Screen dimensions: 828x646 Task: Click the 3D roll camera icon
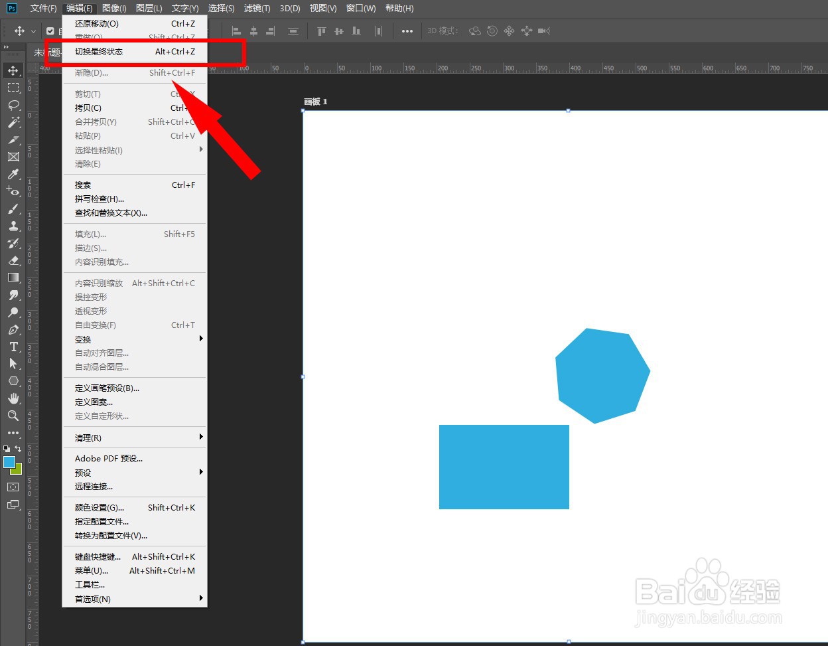click(x=492, y=31)
